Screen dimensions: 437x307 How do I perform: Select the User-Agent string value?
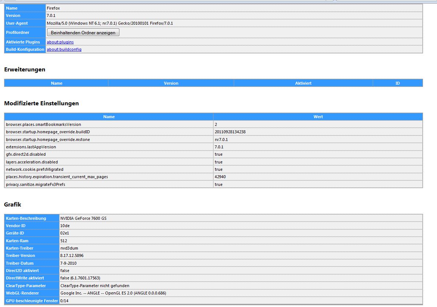point(110,23)
